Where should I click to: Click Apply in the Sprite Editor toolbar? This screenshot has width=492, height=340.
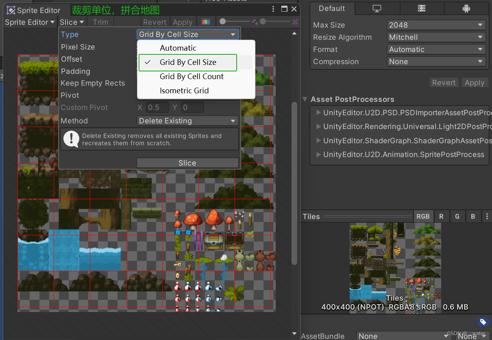pos(183,22)
